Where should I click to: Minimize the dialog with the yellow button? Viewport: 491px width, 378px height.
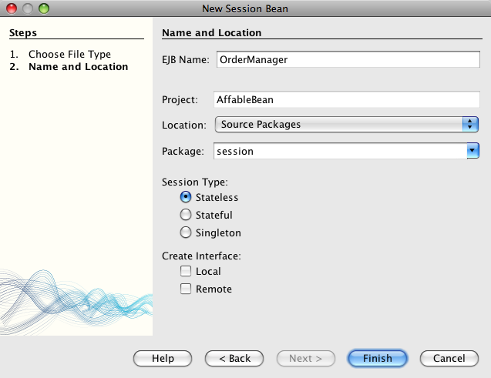pyautogui.click(x=27, y=8)
